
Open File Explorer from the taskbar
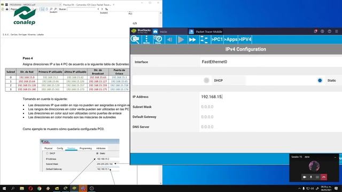click(x=22, y=188)
